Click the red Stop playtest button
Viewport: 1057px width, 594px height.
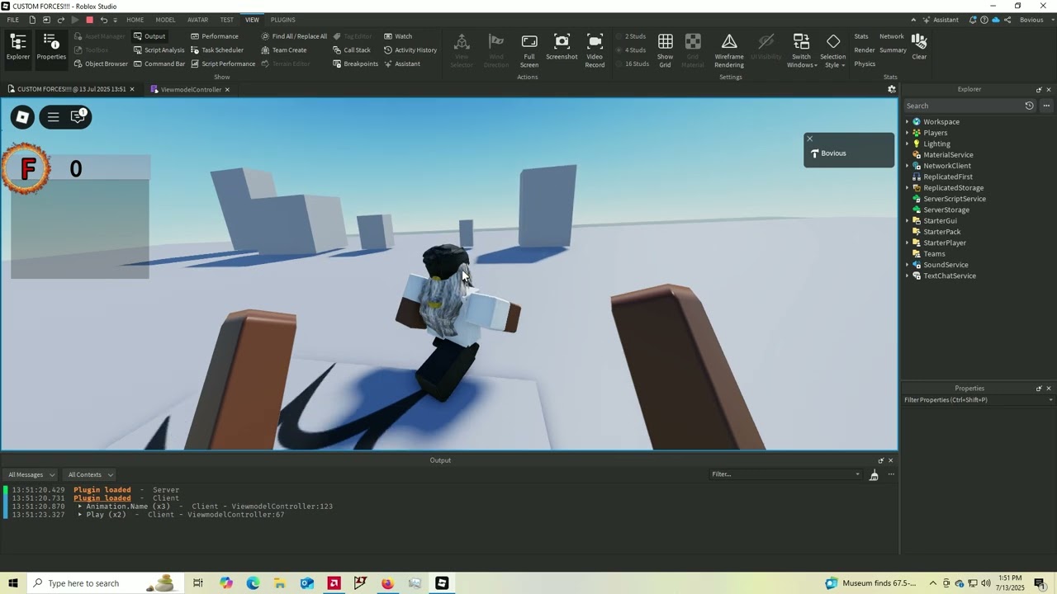tap(89, 20)
